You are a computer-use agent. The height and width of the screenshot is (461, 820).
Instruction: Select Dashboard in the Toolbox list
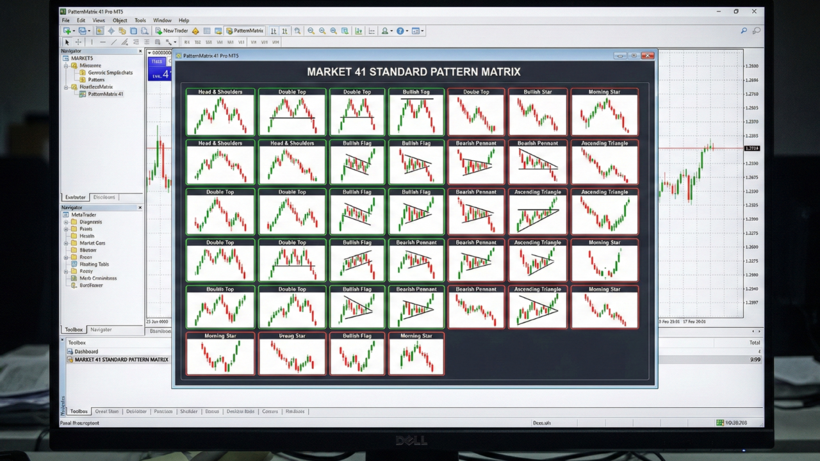point(82,352)
